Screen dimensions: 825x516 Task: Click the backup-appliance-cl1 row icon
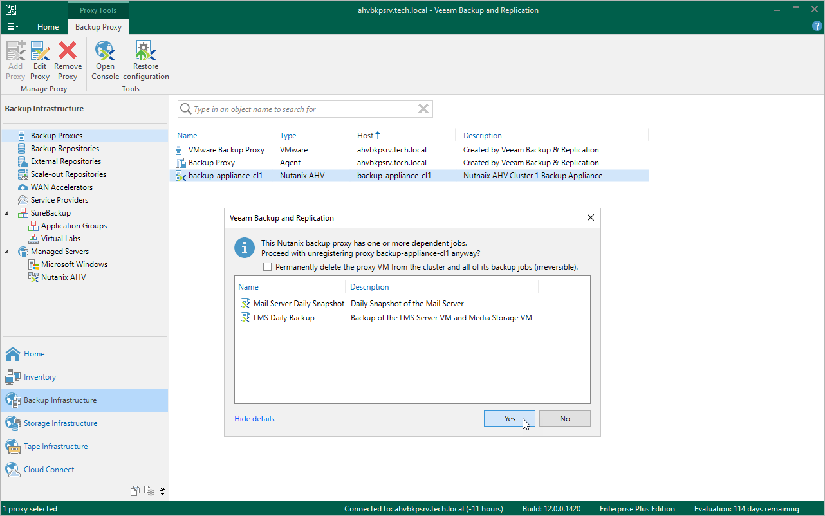pyautogui.click(x=181, y=176)
